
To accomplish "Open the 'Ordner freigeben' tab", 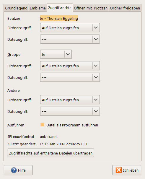I will (x=125, y=8).
